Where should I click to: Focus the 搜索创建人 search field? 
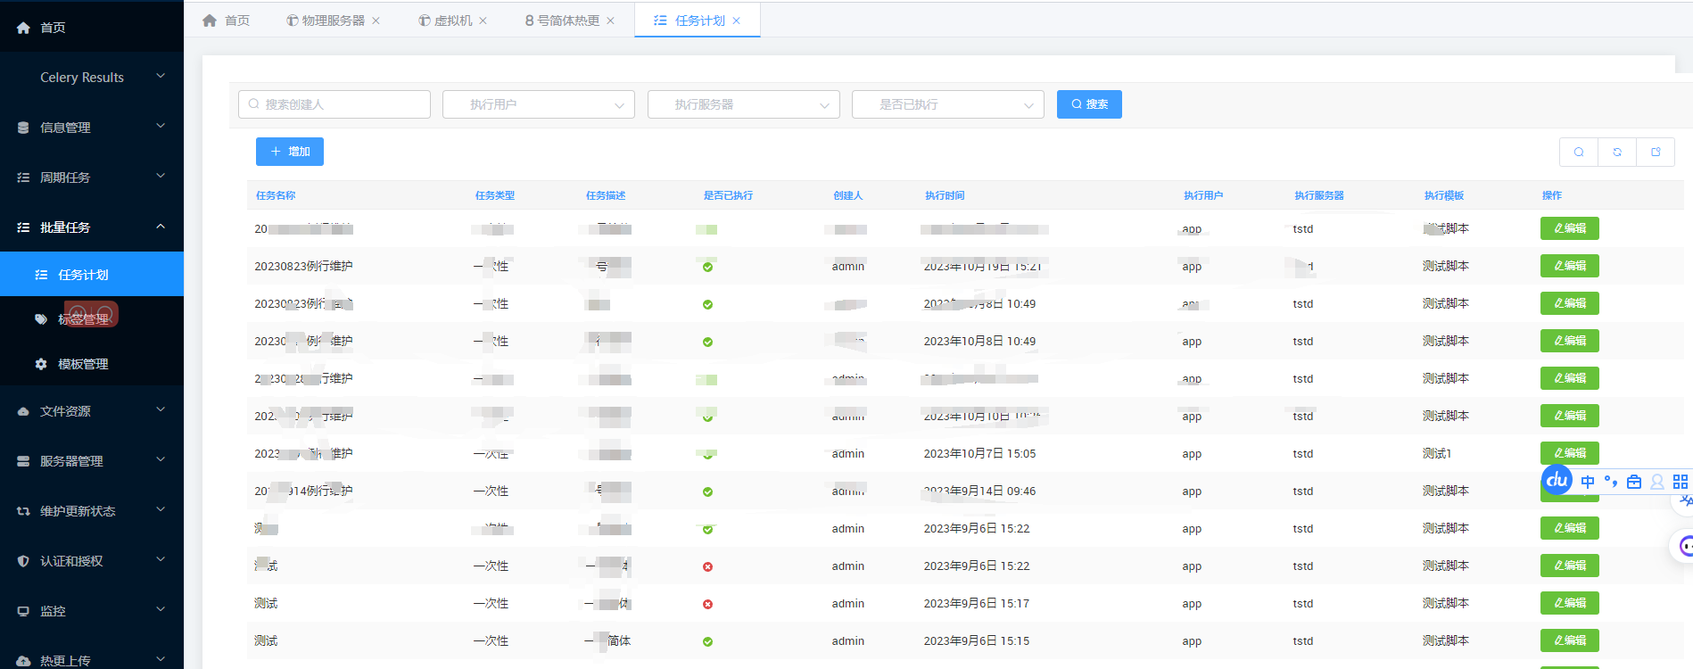334,104
